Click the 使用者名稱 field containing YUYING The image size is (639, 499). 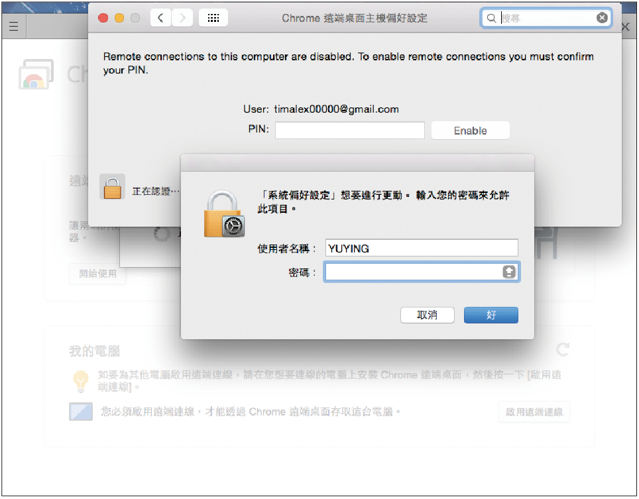click(x=422, y=248)
